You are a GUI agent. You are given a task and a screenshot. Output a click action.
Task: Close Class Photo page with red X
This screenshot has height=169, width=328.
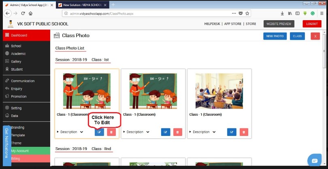point(315,36)
